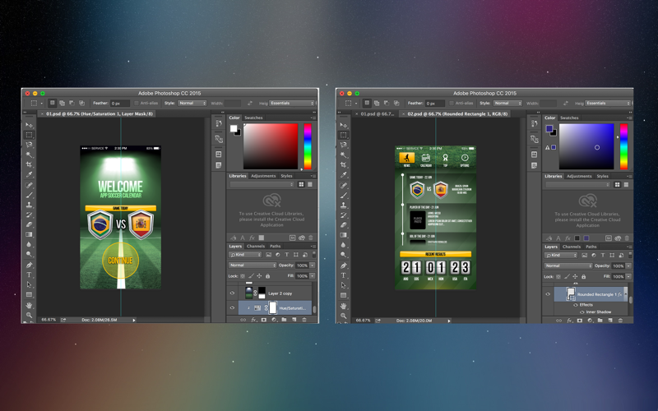Toggle Effects visibility under Rounded Rectangle 1
This screenshot has height=411, width=658.
[x=576, y=305]
